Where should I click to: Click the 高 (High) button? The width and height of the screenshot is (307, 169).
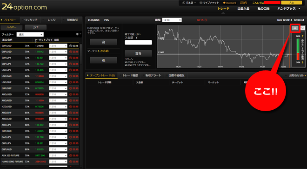(103, 42)
